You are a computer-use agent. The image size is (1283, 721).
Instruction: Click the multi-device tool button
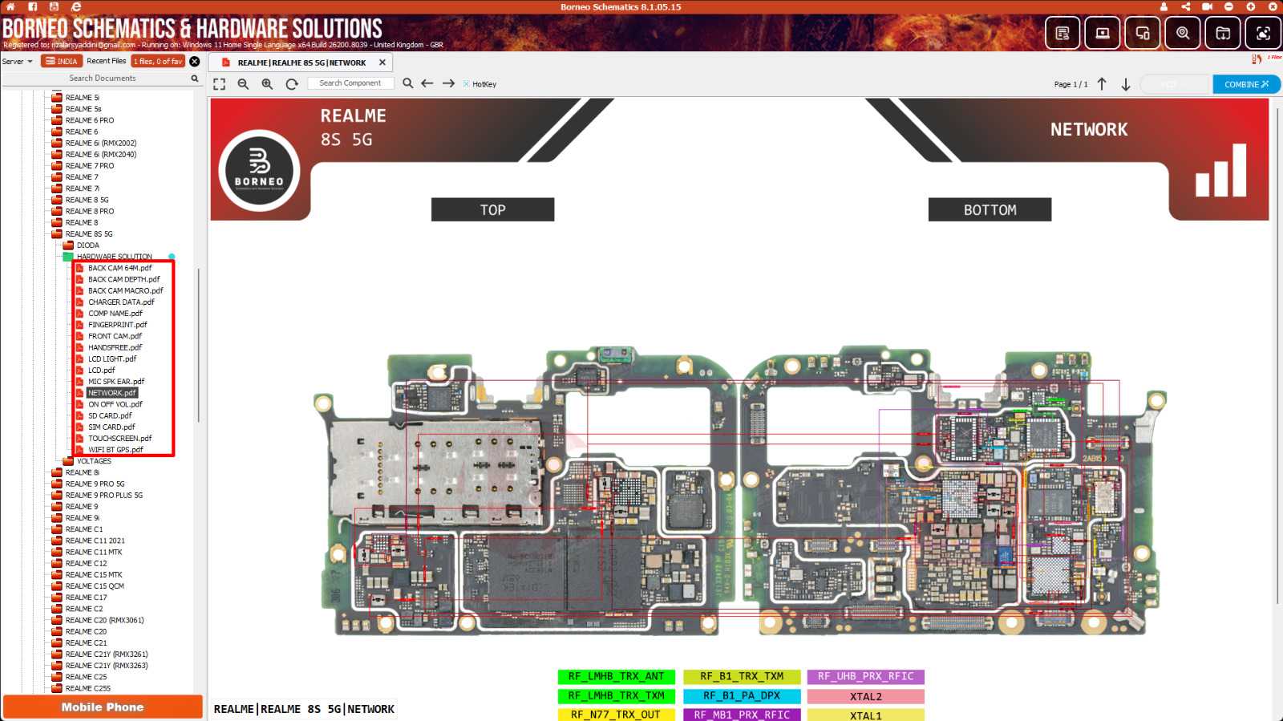[1143, 33]
